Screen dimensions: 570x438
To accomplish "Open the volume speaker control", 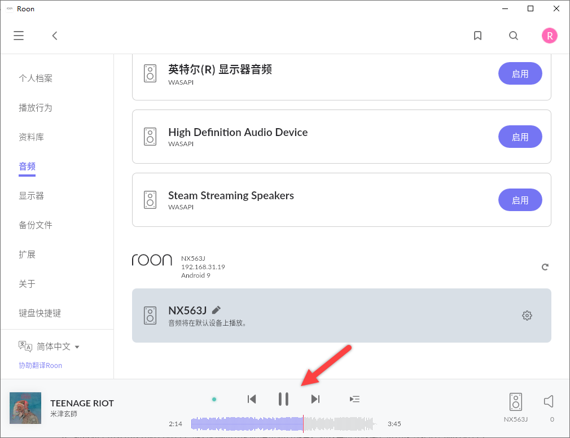I will 549,401.
